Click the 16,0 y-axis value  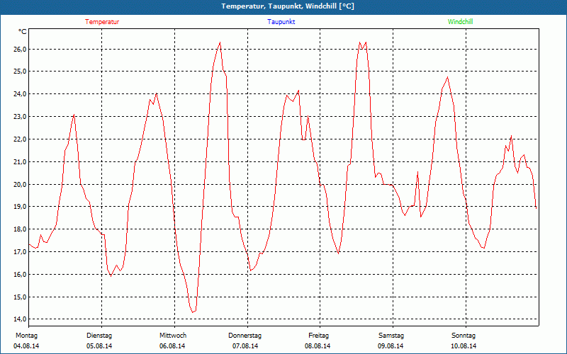[21, 275]
